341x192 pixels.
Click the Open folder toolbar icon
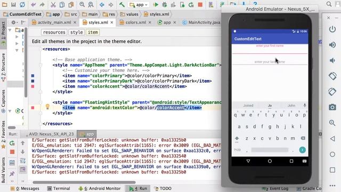point(4,4)
